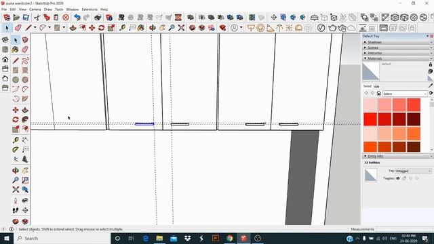Viewport: 434px width, 244px height.
Task: Select the Walk footprints tool
Action: tap(16, 210)
